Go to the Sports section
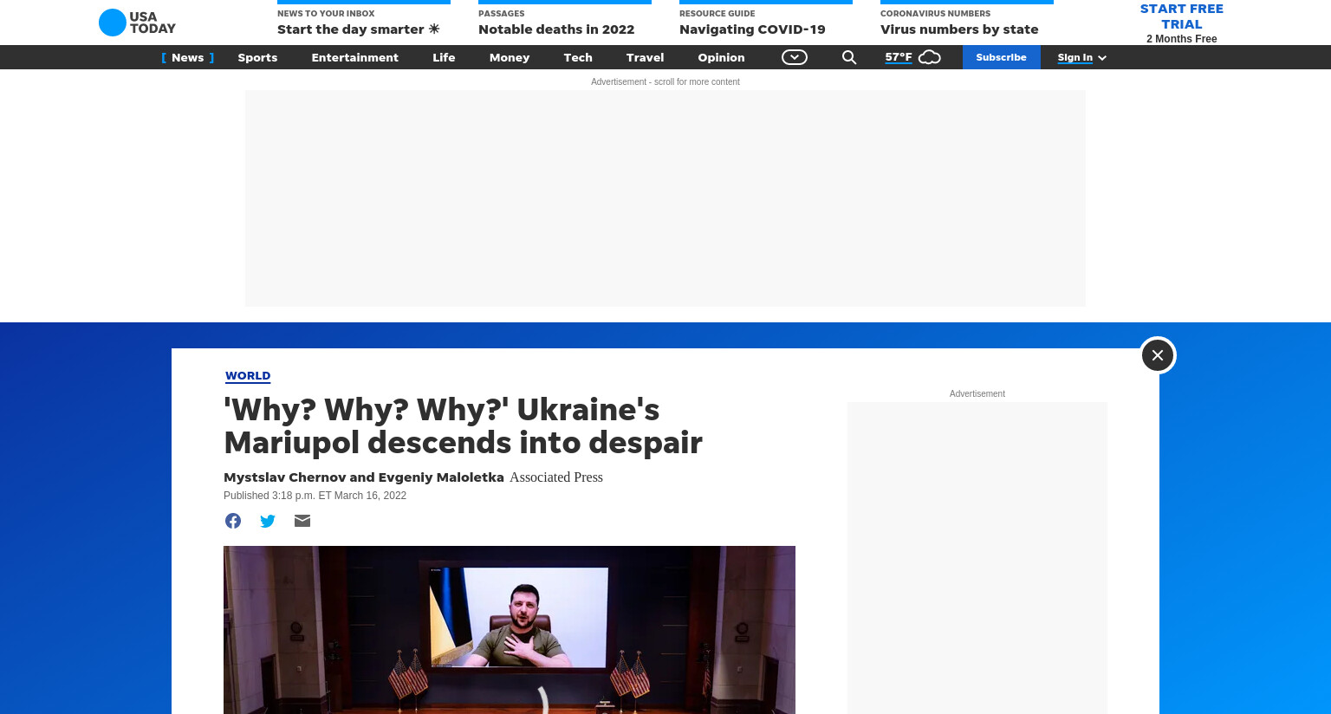 coord(257,57)
